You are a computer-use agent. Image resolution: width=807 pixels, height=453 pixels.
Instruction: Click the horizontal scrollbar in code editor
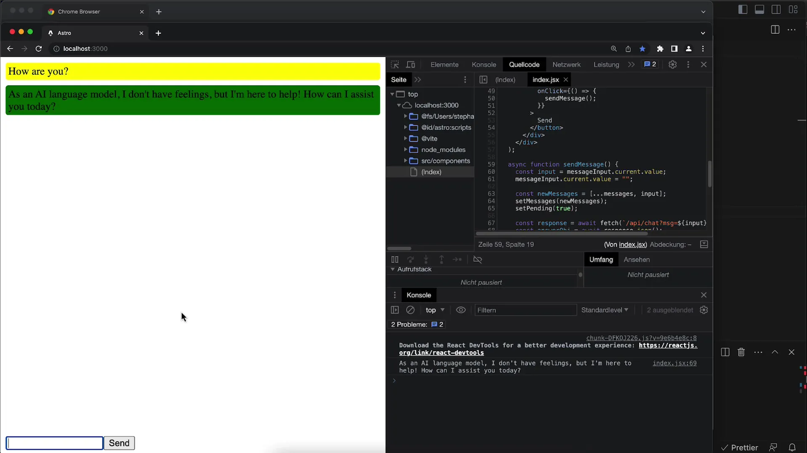tap(561, 234)
